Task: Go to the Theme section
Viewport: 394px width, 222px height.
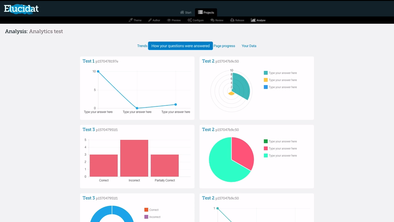Action: [135, 20]
